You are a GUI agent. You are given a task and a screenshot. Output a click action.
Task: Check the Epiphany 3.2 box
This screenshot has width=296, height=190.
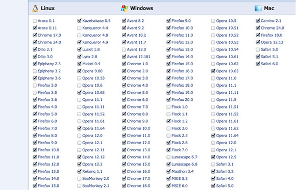(35, 71)
